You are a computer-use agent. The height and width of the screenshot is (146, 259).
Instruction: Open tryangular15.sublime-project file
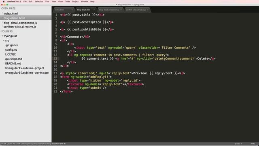pyautogui.click(x=24, y=68)
